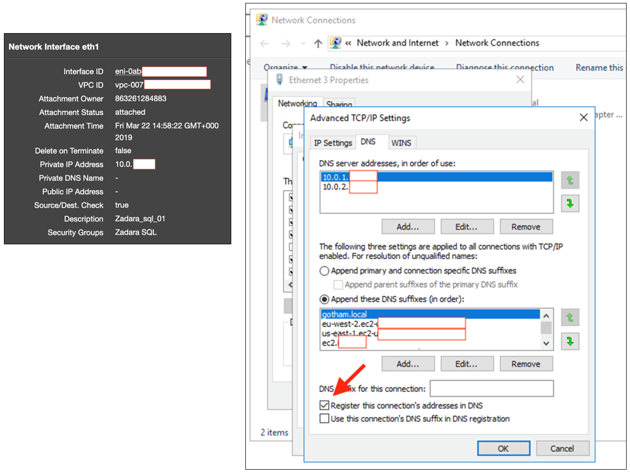Click the Network Connections title bar icon
This screenshot has width=630, height=475.
[x=262, y=19]
